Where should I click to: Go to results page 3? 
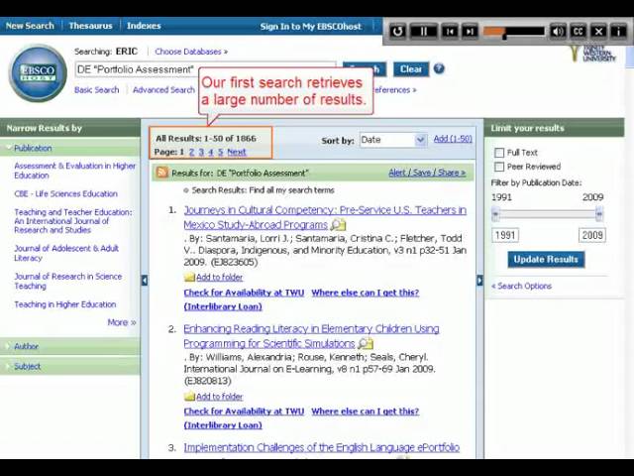(x=201, y=152)
